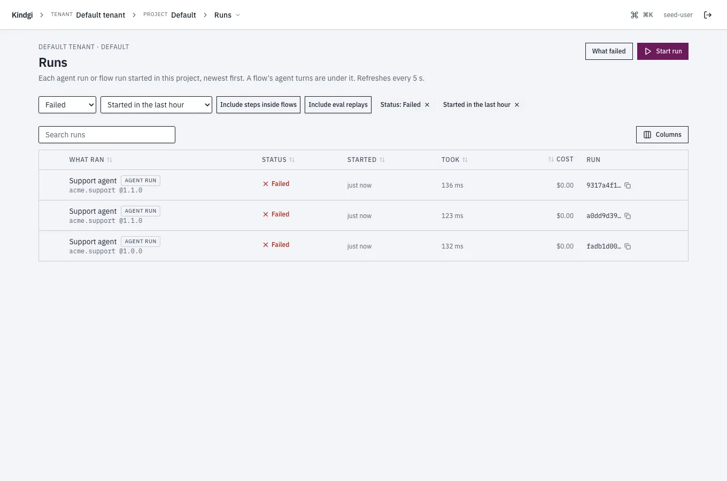Click the 123 ms duration cell
This screenshot has height=481, width=727.
[452, 216]
